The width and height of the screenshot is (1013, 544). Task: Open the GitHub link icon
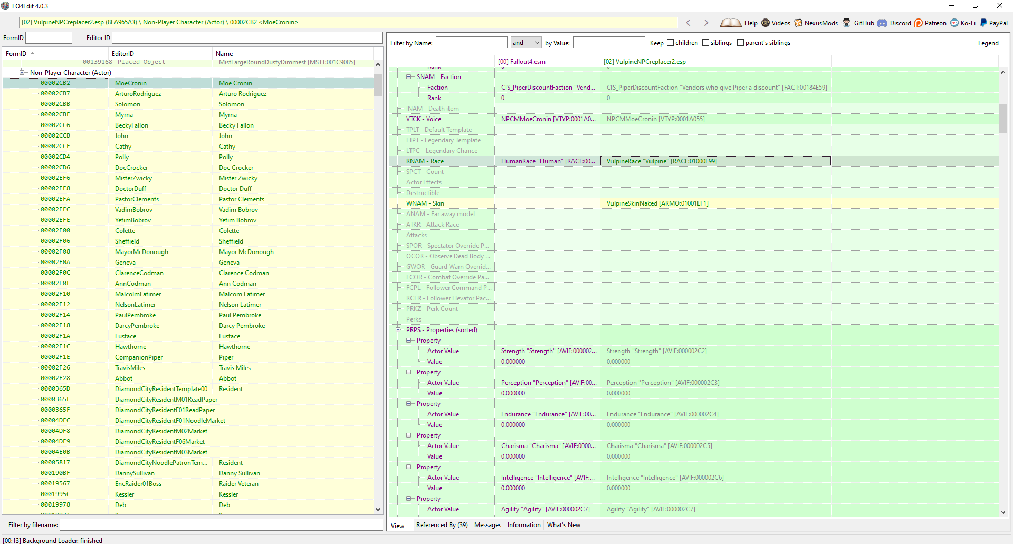[x=846, y=23]
